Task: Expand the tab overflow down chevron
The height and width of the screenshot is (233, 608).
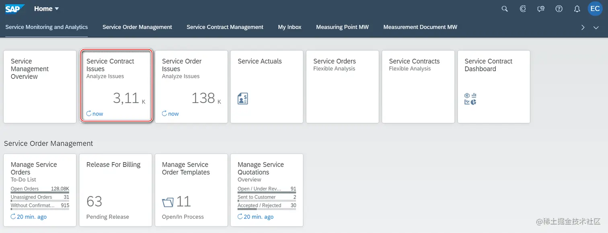Action: (596, 27)
